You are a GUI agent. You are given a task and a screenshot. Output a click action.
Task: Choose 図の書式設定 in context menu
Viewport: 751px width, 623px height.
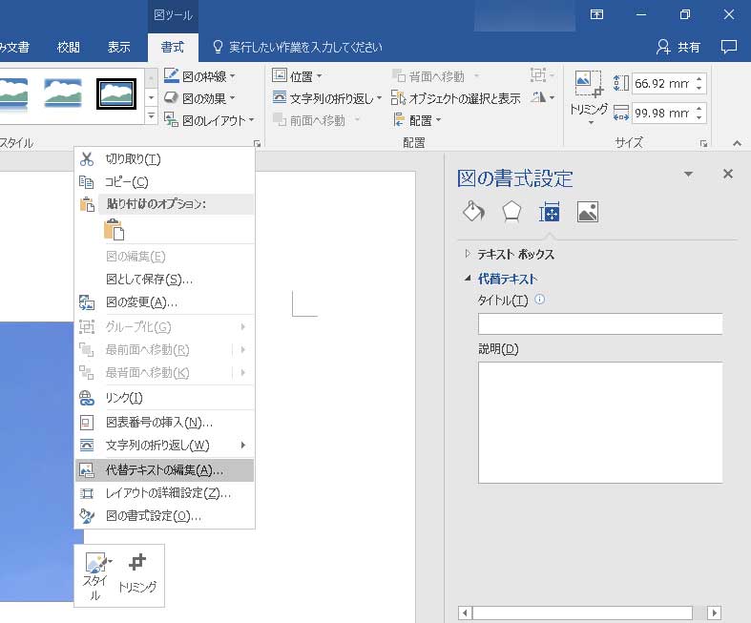pos(153,516)
